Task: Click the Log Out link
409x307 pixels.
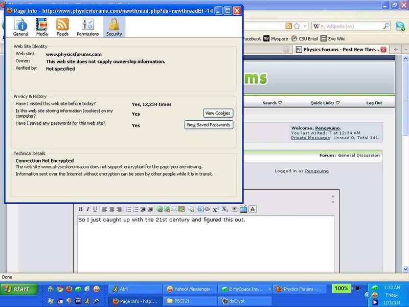Action: (x=374, y=103)
